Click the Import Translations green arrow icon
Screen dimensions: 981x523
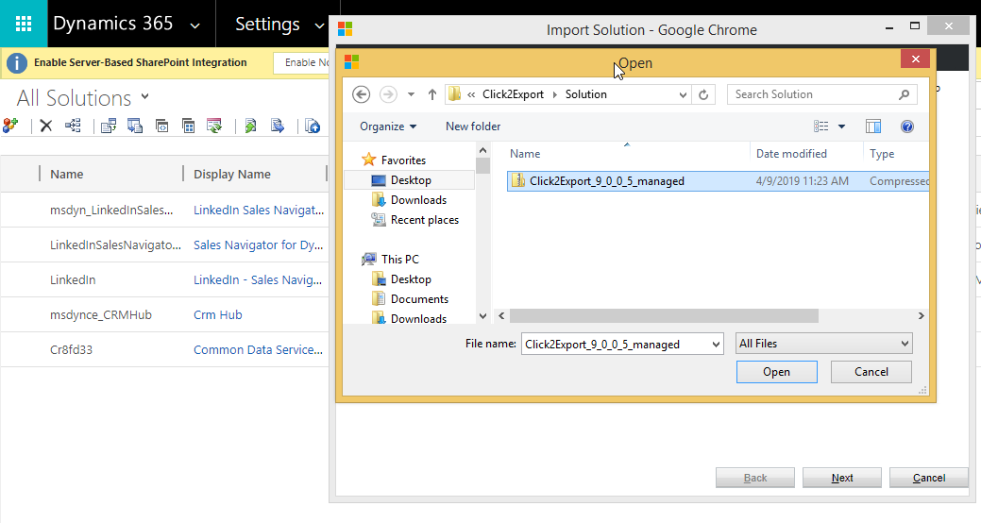(x=250, y=126)
